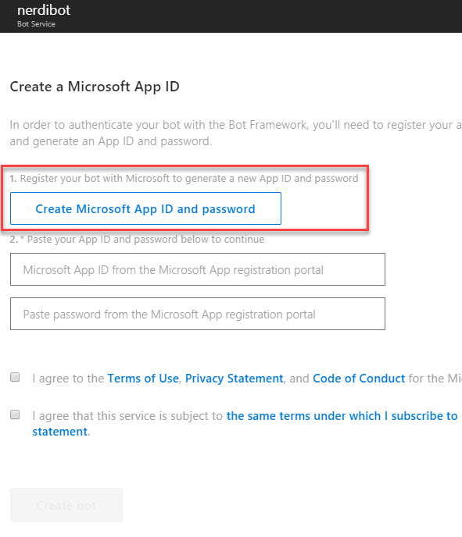This screenshot has width=462, height=537.
Task: Click the Create a Microsoft App ID heading
Action: coord(95,87)
